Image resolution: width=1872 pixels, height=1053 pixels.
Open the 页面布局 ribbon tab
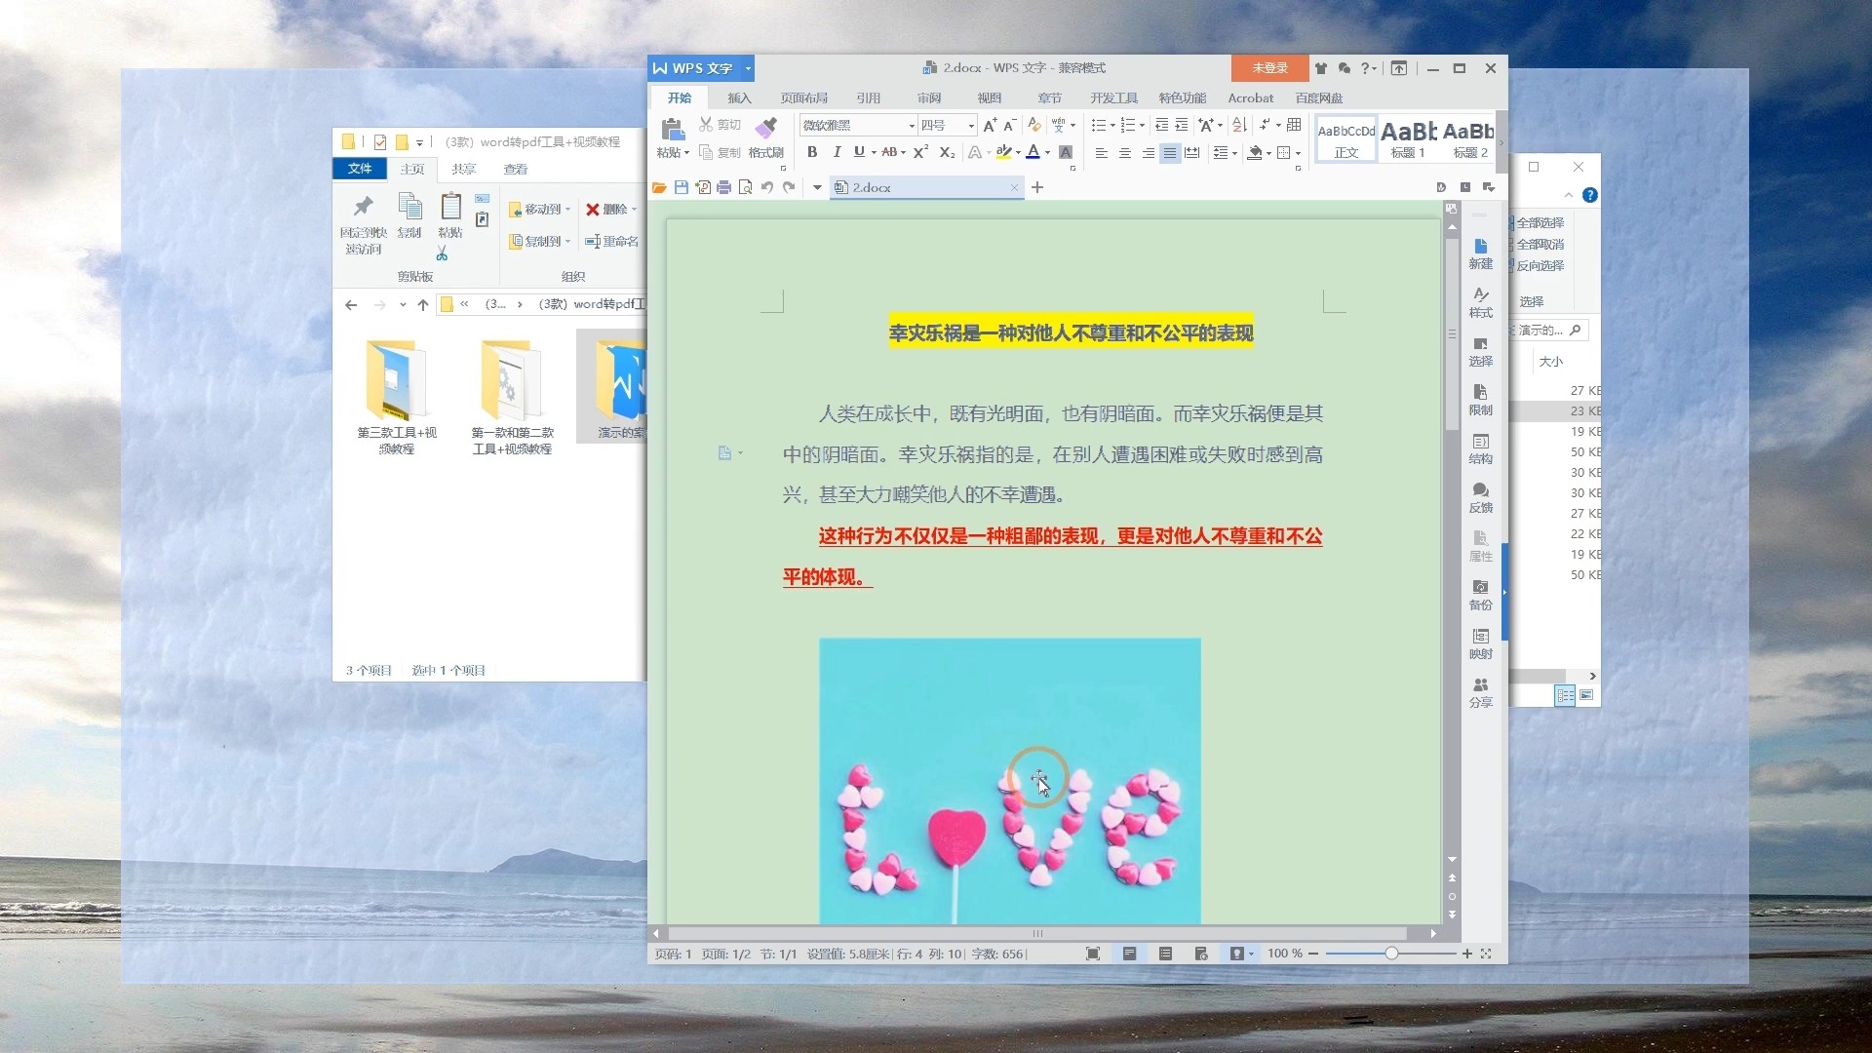tap(803, 97)
